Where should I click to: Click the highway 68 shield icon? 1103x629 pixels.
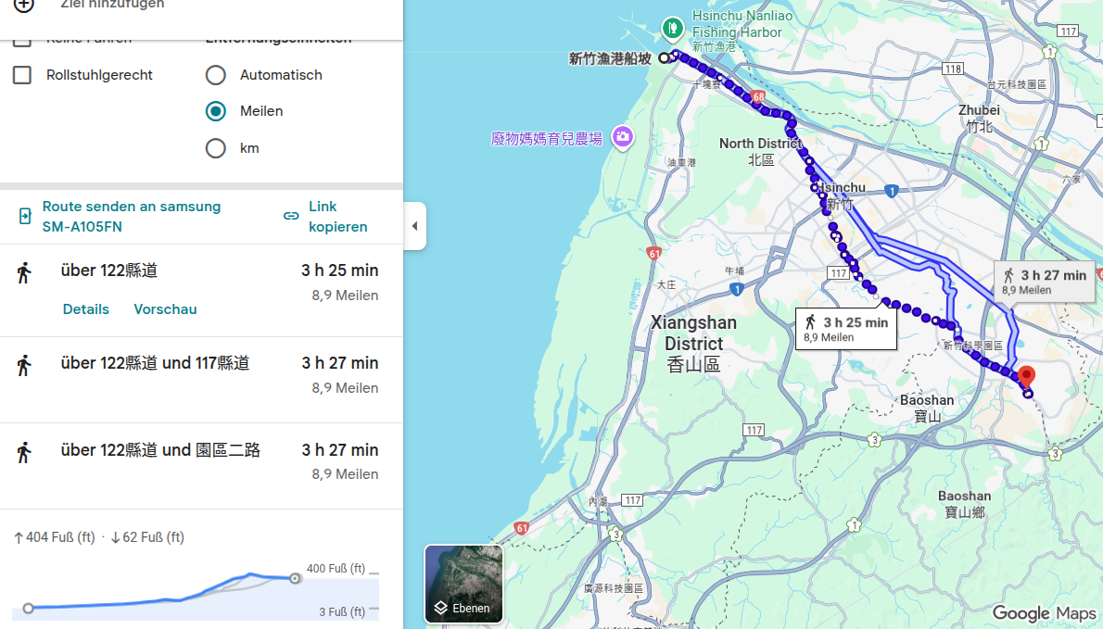[x=757, y=97]
